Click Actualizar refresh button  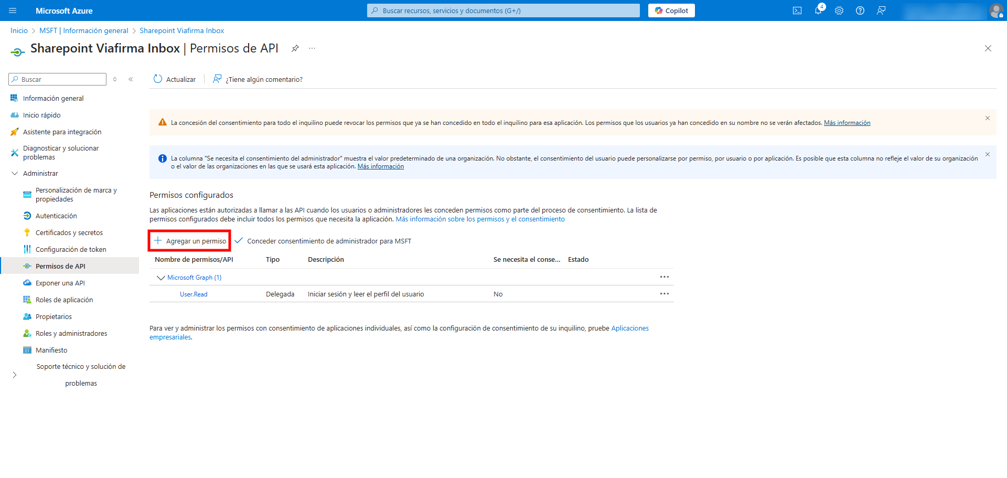(174, 79)
